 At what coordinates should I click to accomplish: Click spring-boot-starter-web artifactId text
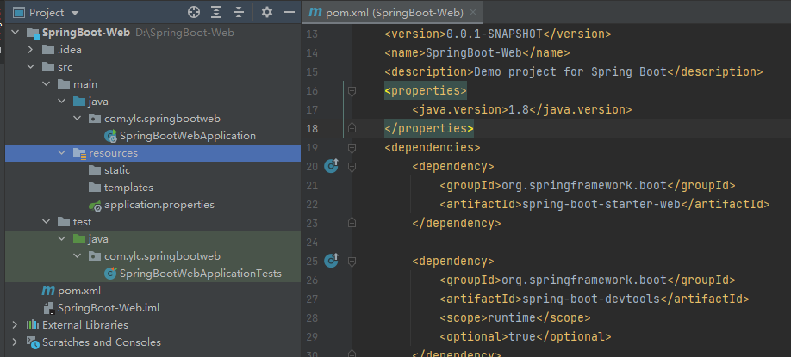601,204
